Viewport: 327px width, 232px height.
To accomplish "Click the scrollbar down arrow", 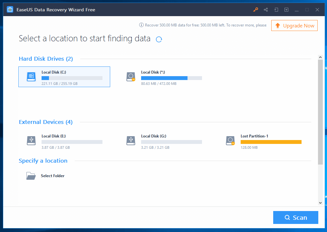I will point(320,203).
